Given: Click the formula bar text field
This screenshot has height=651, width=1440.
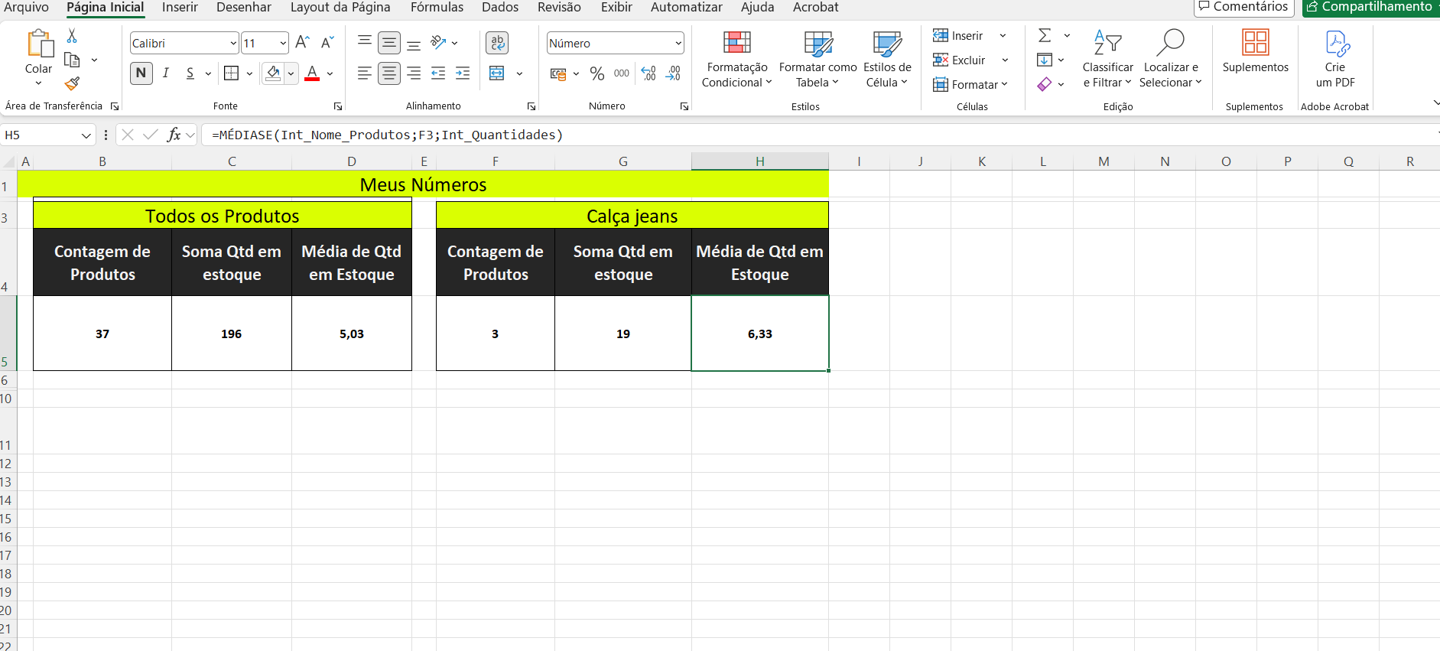Looking at the screenshot, I should (x=818, y=135).
